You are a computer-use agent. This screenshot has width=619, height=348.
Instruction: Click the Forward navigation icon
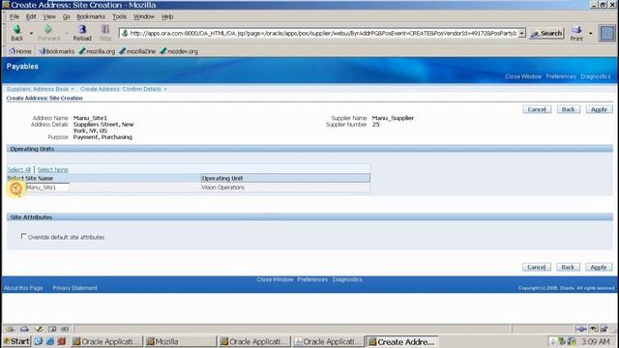[x=49, y=33]
